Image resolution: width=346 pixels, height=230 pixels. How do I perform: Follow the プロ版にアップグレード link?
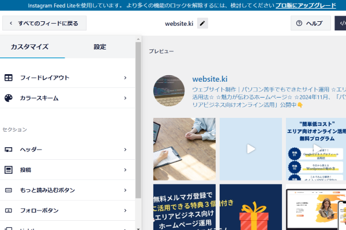click(x=306, y=5)
